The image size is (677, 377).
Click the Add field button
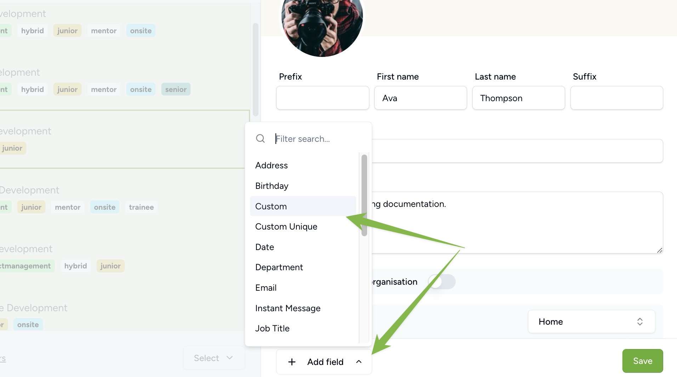point(324,361)
